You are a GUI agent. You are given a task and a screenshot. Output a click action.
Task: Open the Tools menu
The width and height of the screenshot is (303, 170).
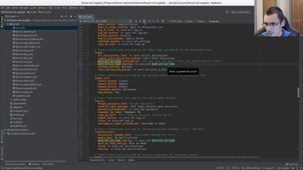58,8
